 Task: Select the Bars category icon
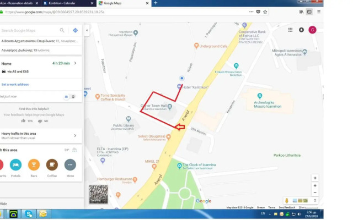34,165
